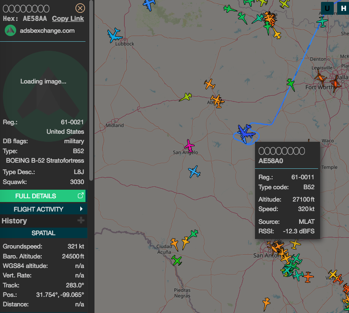Click the BOEING B-52 Stratofortress text
The width and height of the screenshot is (349, 313).
(x=45, y=160)
